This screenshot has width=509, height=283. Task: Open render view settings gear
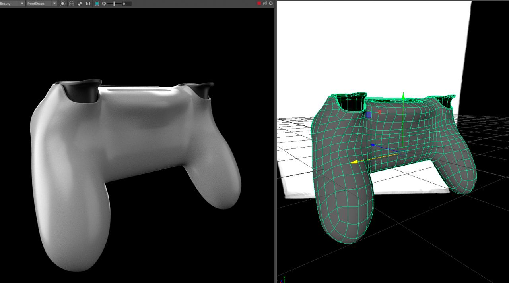click(271, 3)
